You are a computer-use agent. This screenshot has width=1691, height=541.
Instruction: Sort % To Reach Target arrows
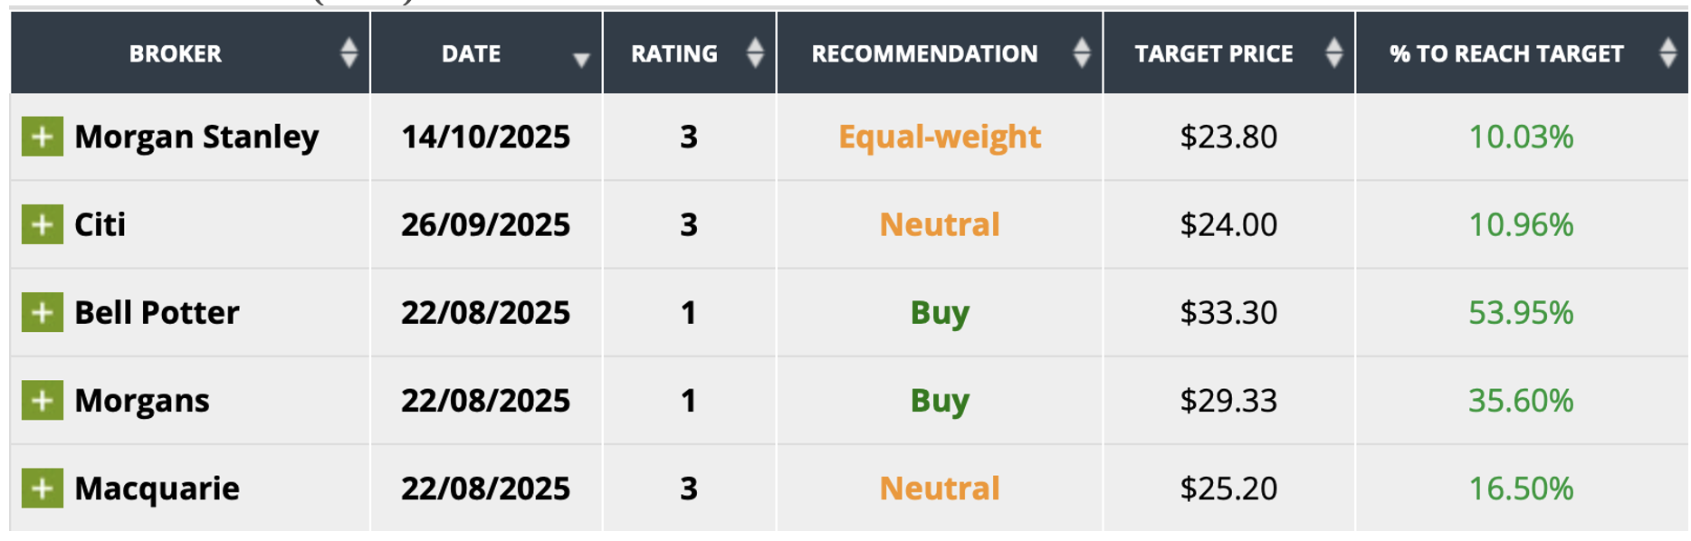tap(1667, 53)
